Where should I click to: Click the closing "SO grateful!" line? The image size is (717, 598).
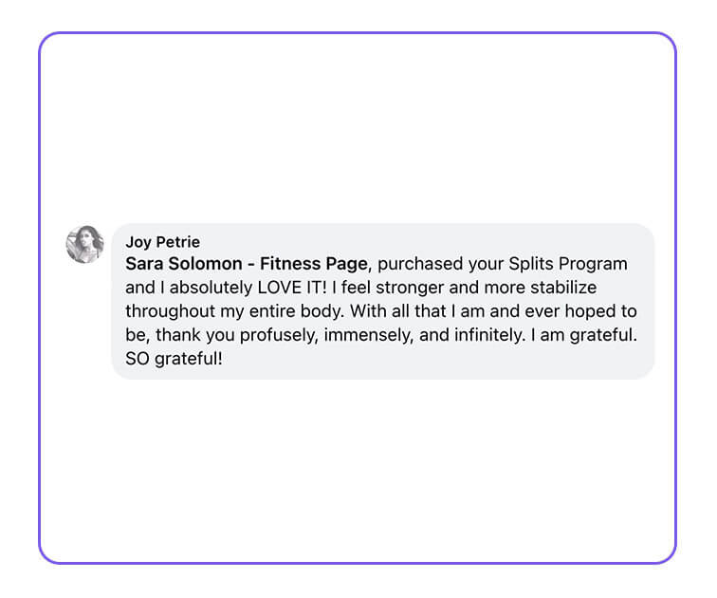coord(175,358)
